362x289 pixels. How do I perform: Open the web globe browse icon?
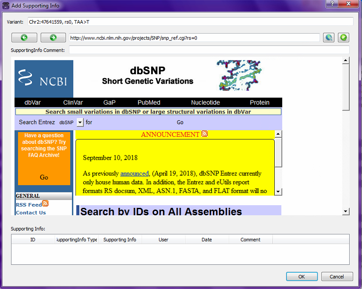[329, 37]
